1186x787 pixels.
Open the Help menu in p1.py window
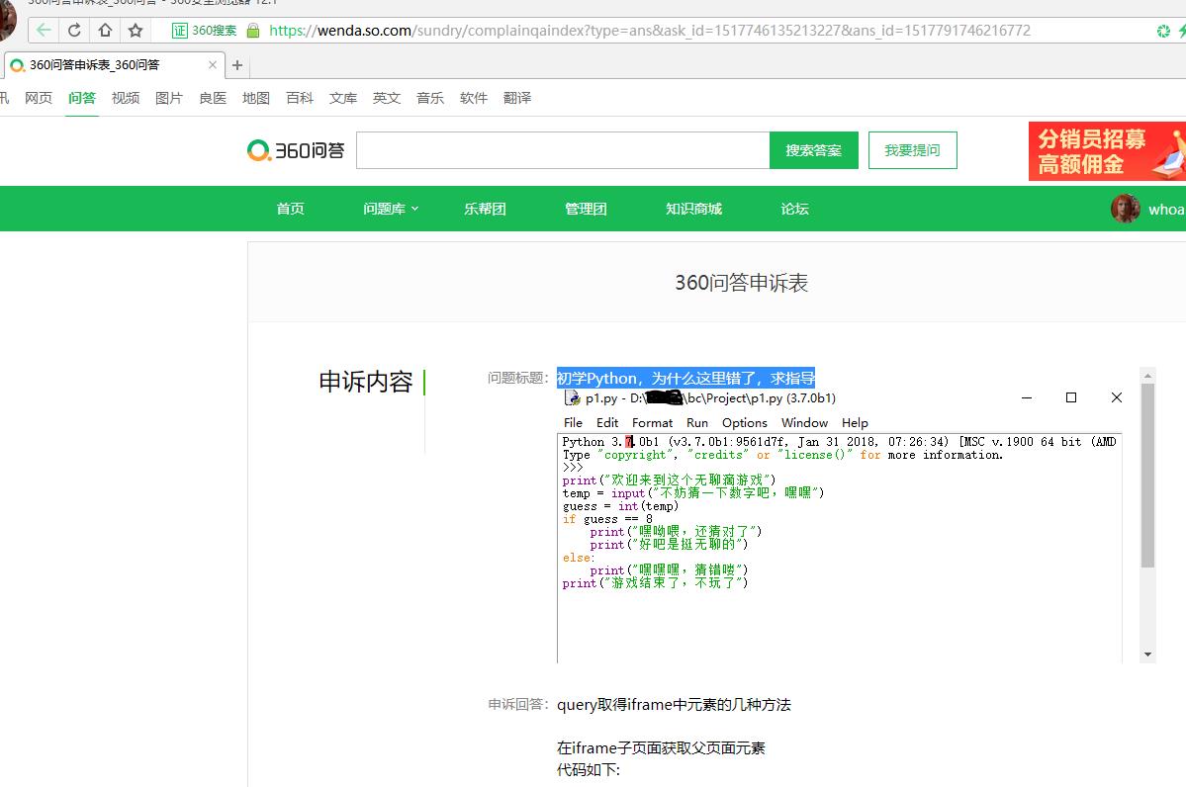tap(855, 422)
